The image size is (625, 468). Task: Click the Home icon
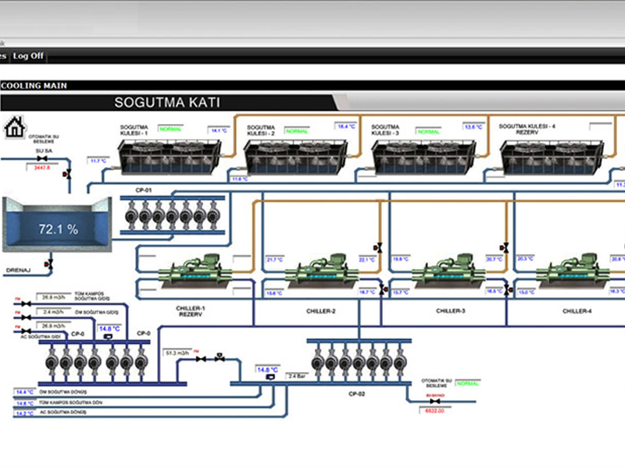pos(15,127)
